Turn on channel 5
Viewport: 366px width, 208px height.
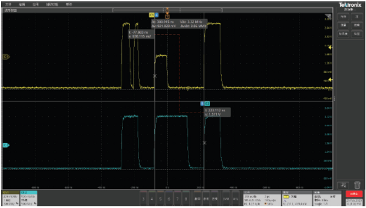[161, 198]
